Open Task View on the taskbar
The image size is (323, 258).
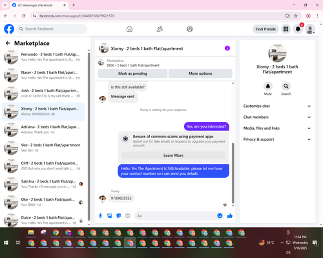pyautogui.click(x=18, y=243)
